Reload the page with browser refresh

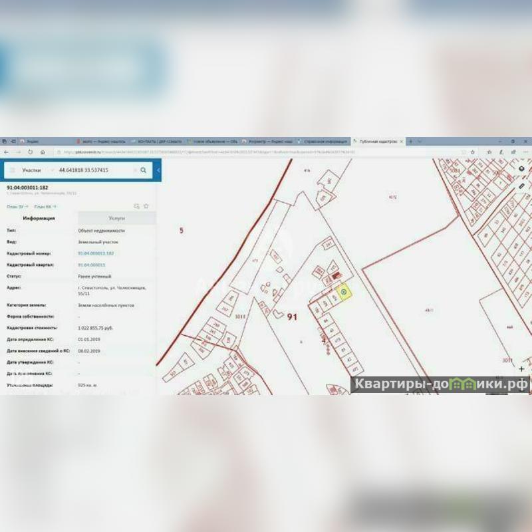(30, 152)
